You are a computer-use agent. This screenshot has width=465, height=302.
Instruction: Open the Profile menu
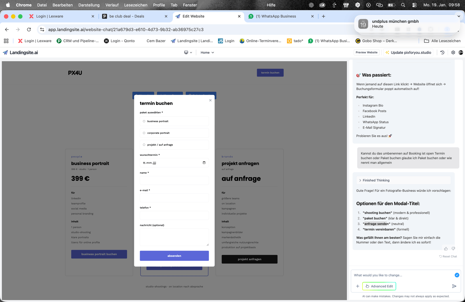[159, 5]
